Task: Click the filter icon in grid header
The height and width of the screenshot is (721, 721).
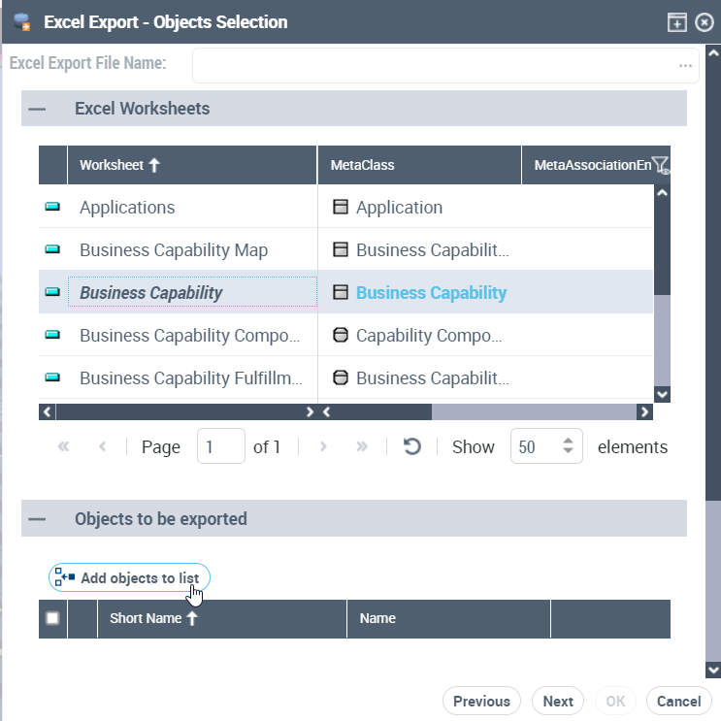Action: pyautogui.click(x=661, y=166)
